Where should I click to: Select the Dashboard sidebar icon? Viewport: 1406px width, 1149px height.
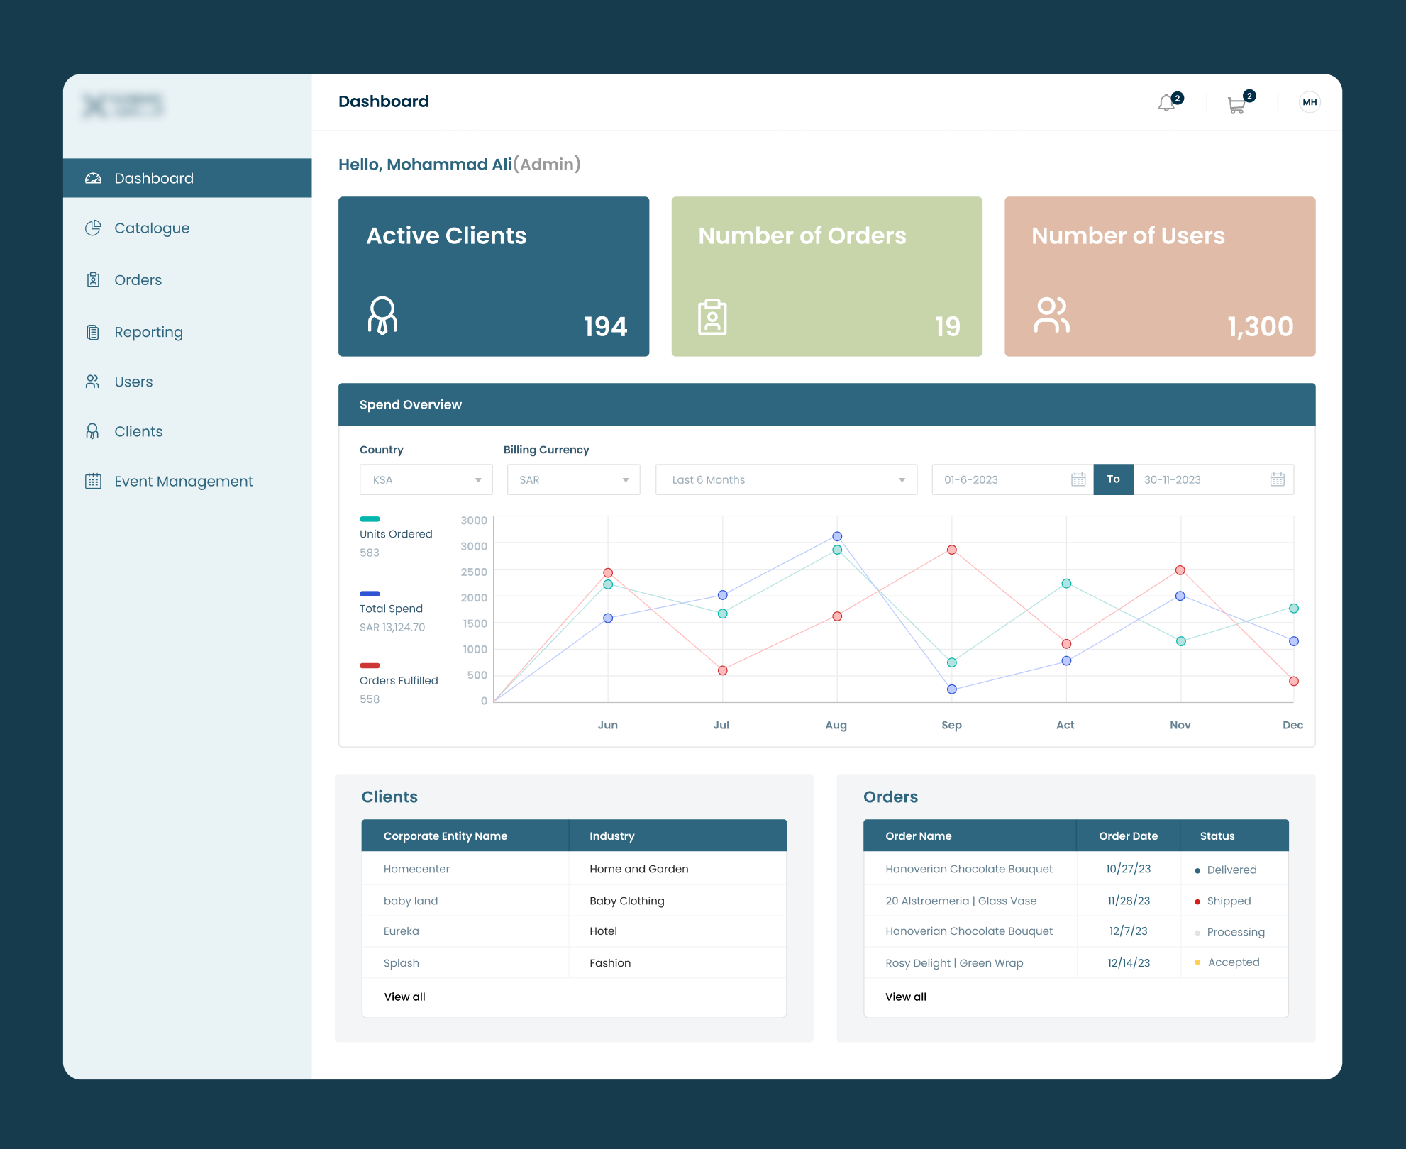pos(94,178)
